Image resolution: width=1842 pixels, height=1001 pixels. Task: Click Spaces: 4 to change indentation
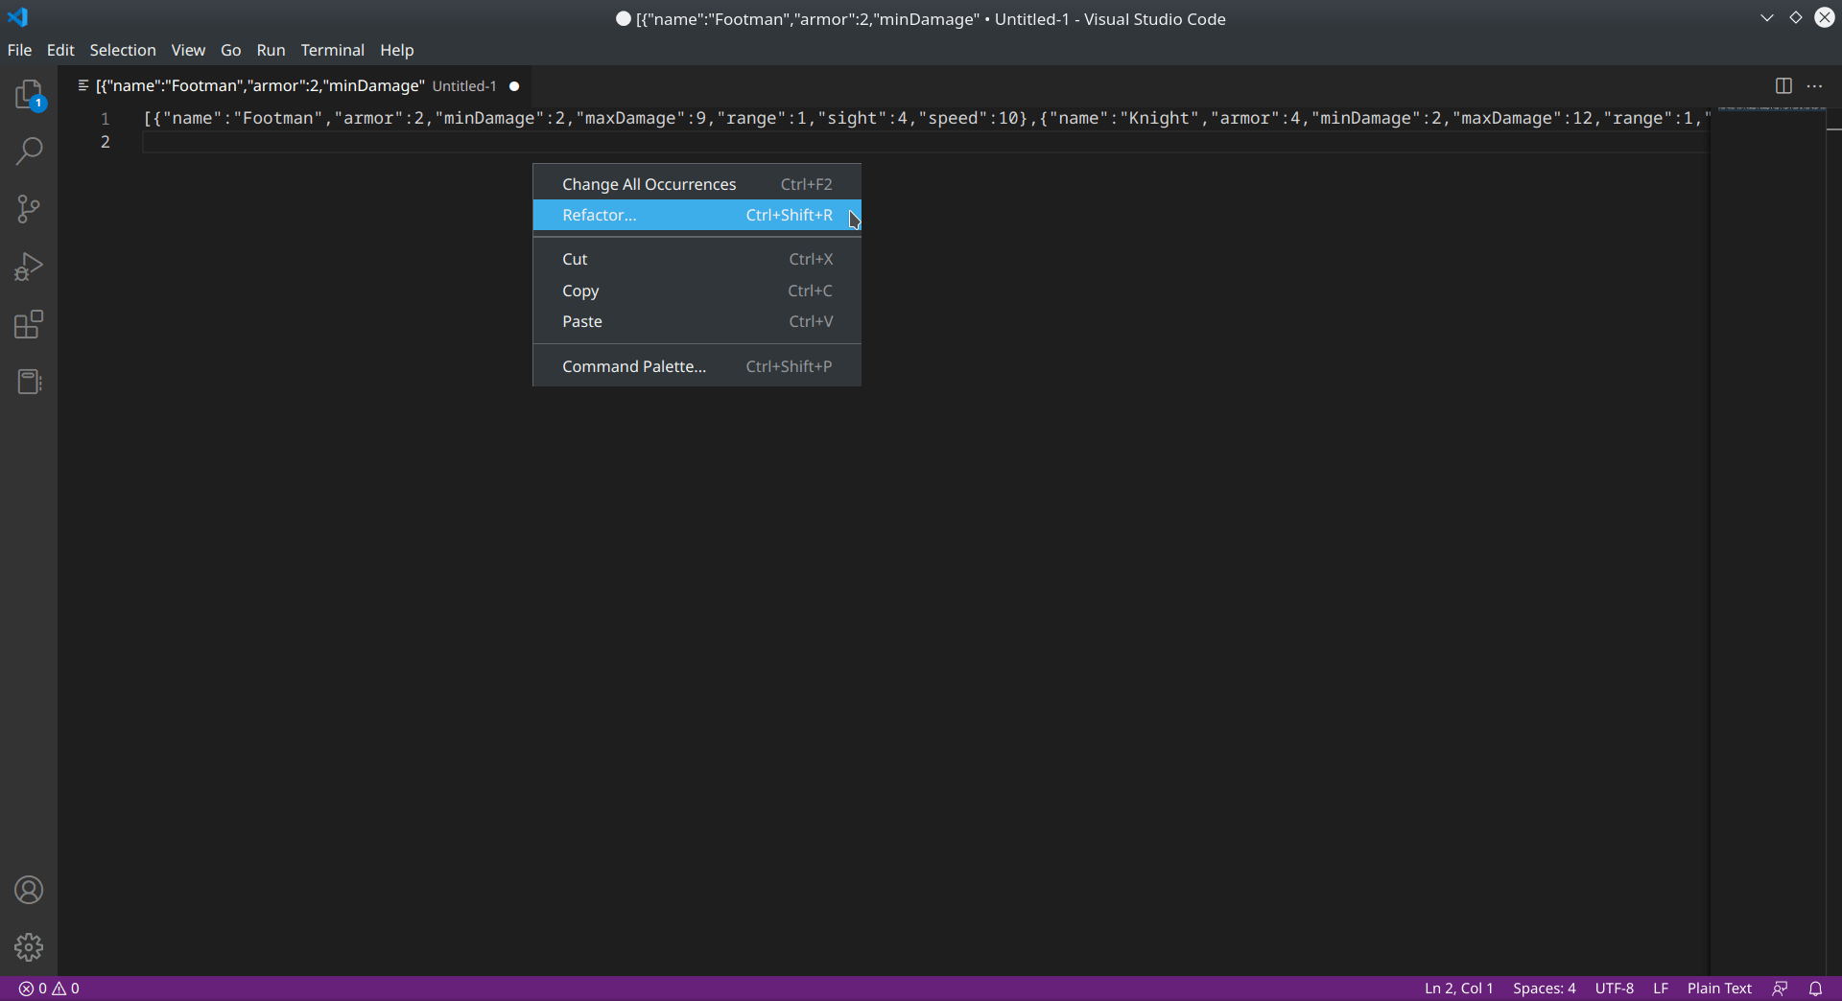point(1545,988)
